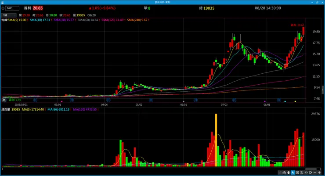Click the crosshair frame tool icon
This screenshot has width=325, height=176.
[297, 172]
